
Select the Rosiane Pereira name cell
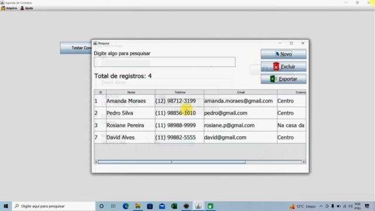click(x=131, y=125)
